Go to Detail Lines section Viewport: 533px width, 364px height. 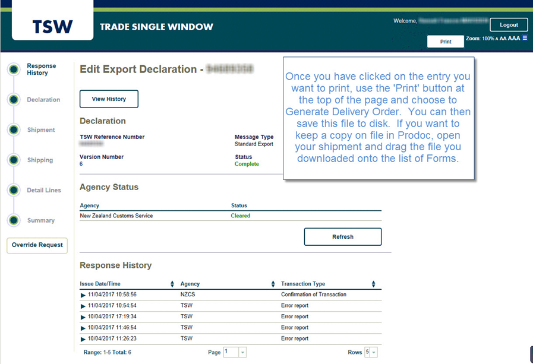(x=44, y=190)
